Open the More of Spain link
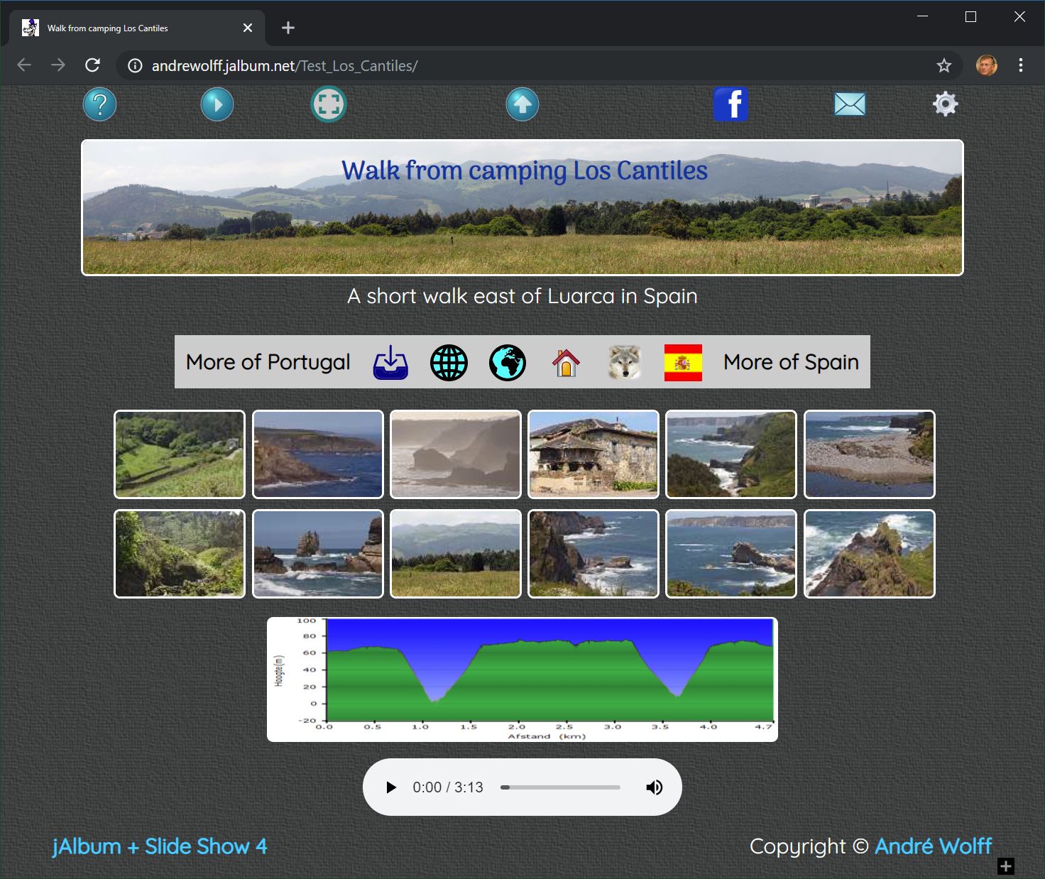 coord(791,362)
